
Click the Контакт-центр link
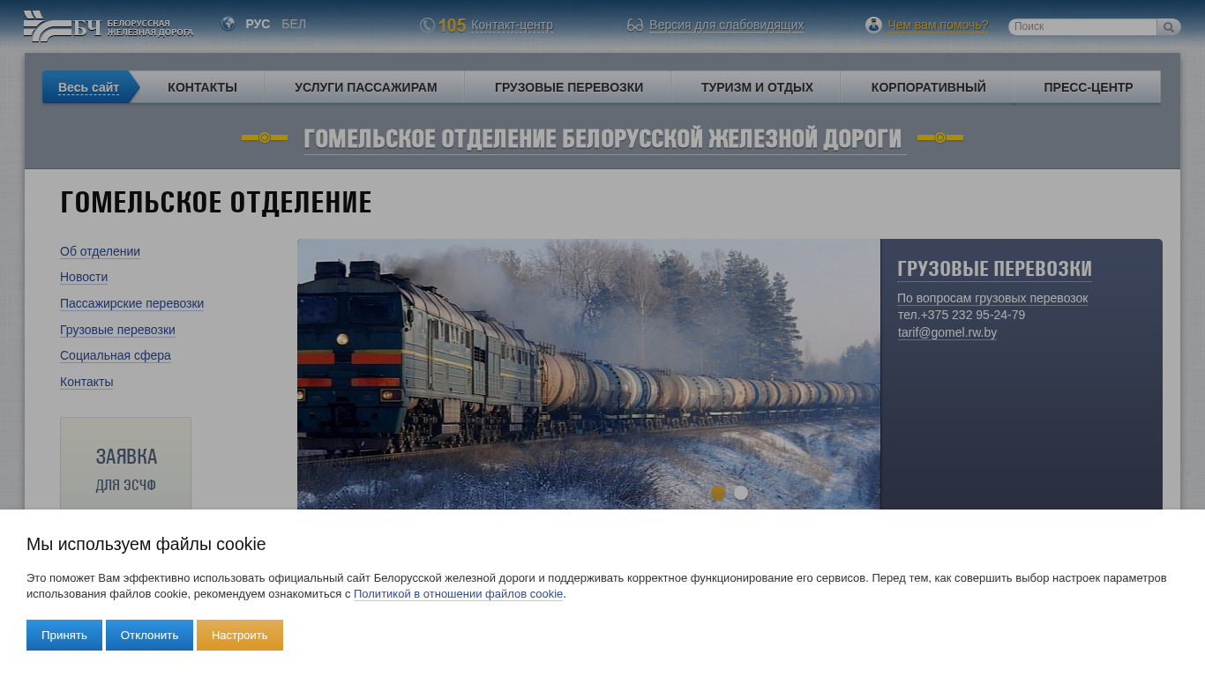[x=512, y=25]
